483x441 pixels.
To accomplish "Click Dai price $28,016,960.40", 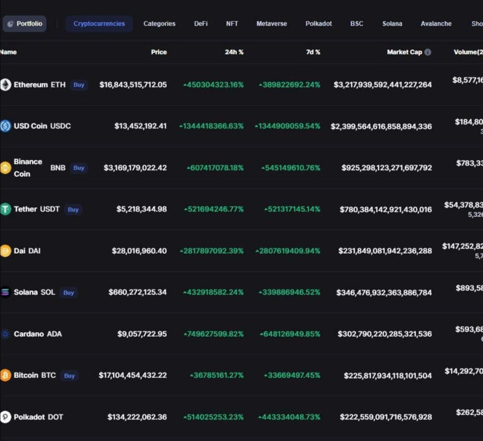I will pos(139,251).
